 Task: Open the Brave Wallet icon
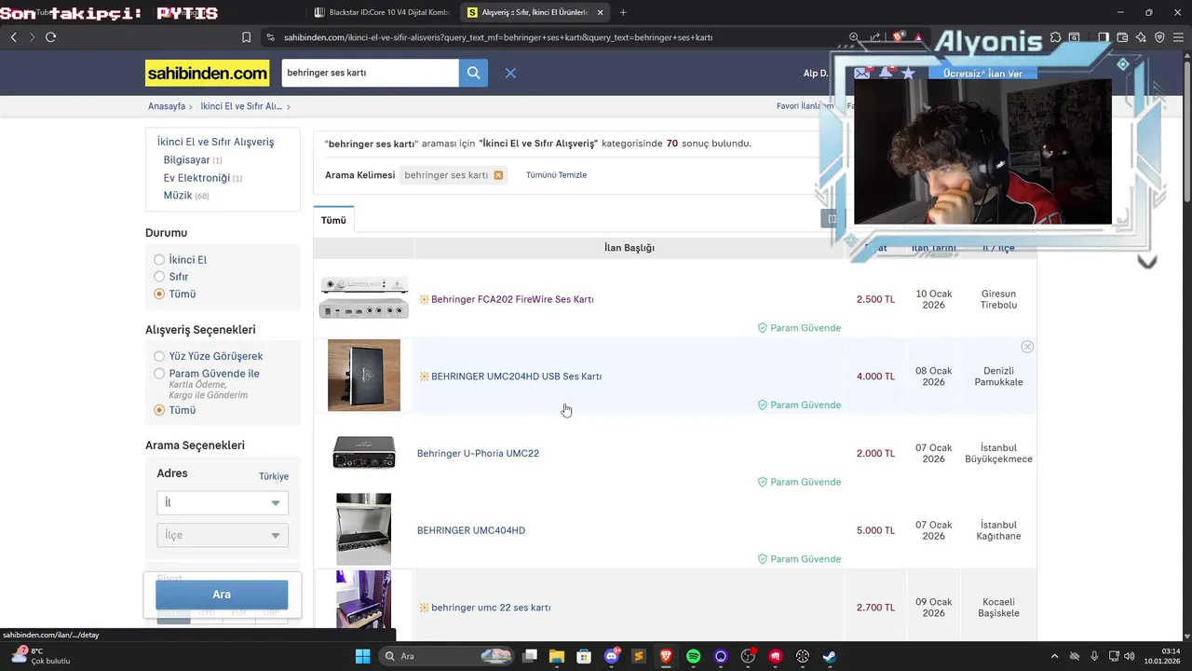(x=1122, y=37)
